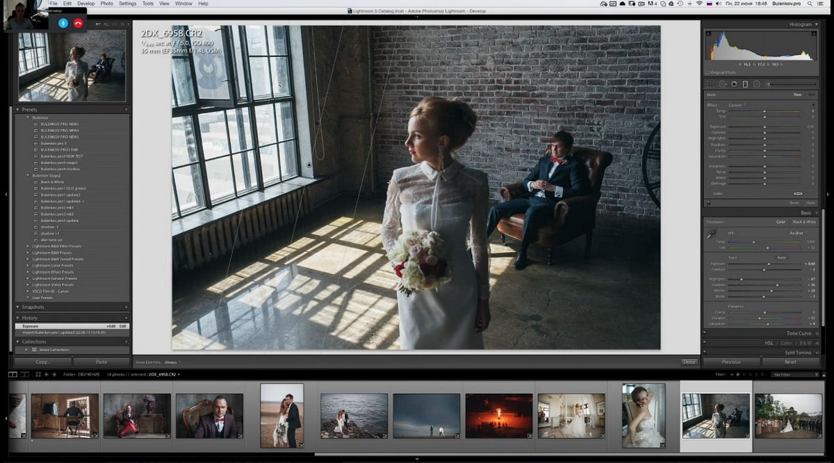
Task: Click the Done button below photo
Action: pos(689,362)
